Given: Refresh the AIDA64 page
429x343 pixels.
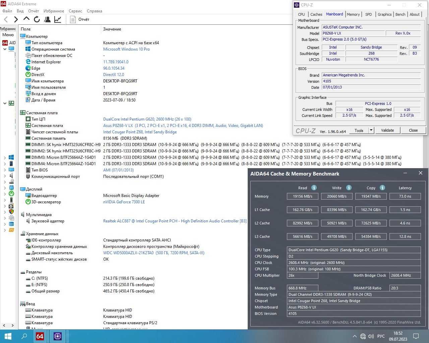Looking at the screenshot, I should click(37, 19).
